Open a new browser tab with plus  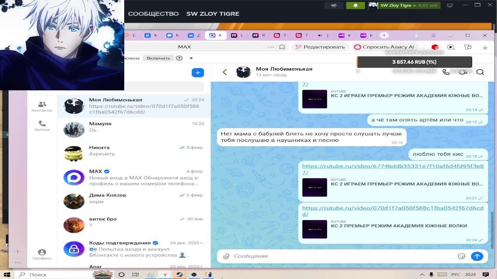384,35
